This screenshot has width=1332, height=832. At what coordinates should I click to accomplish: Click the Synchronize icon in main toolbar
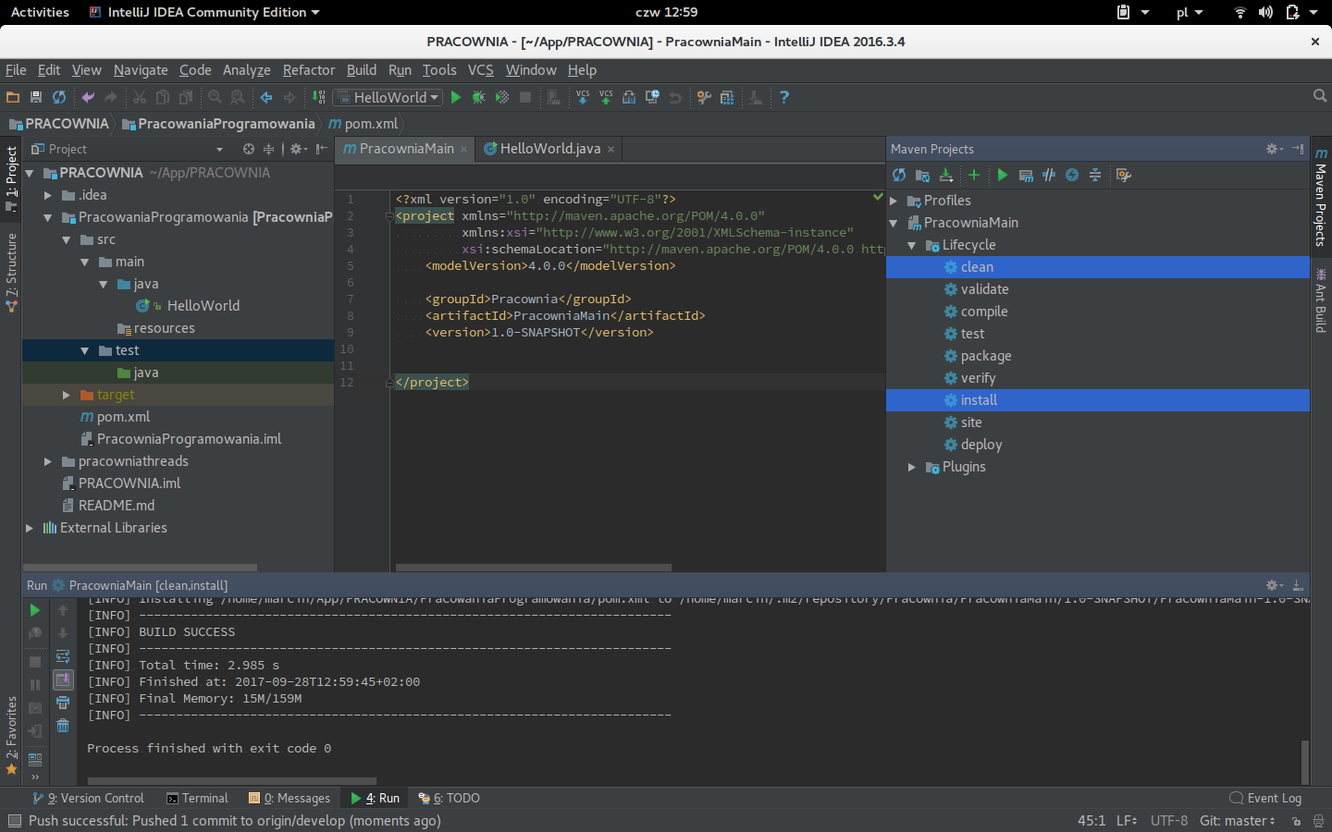pyautogui.click(x=59, y=97)
